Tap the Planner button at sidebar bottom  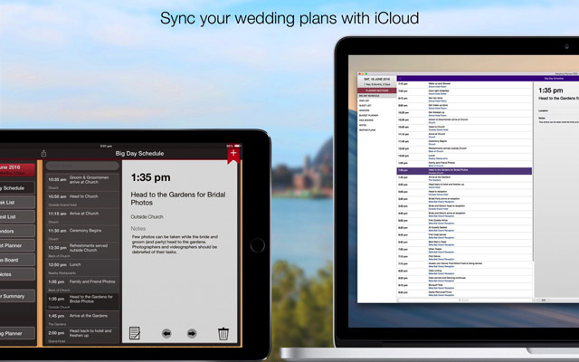click(x=17, y=334)
